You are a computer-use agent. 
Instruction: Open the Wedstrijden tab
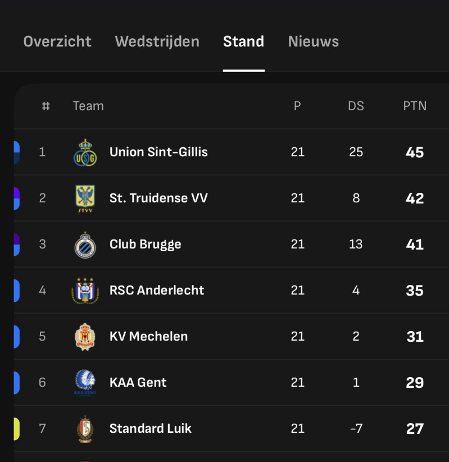tap(157, 42)
